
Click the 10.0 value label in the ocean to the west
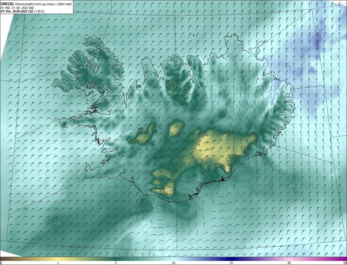coord(53,154)
